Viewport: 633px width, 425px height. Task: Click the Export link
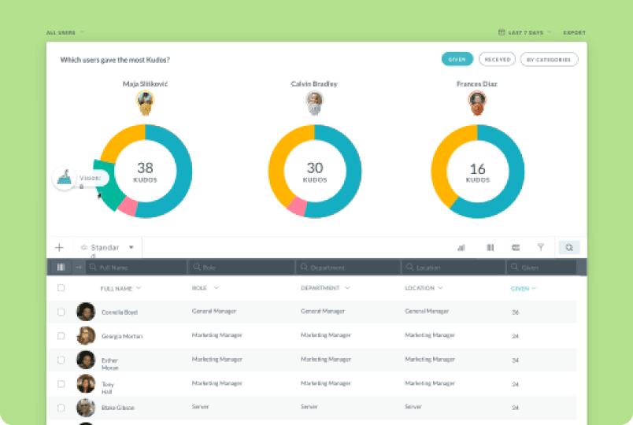(x=574, y=32)
